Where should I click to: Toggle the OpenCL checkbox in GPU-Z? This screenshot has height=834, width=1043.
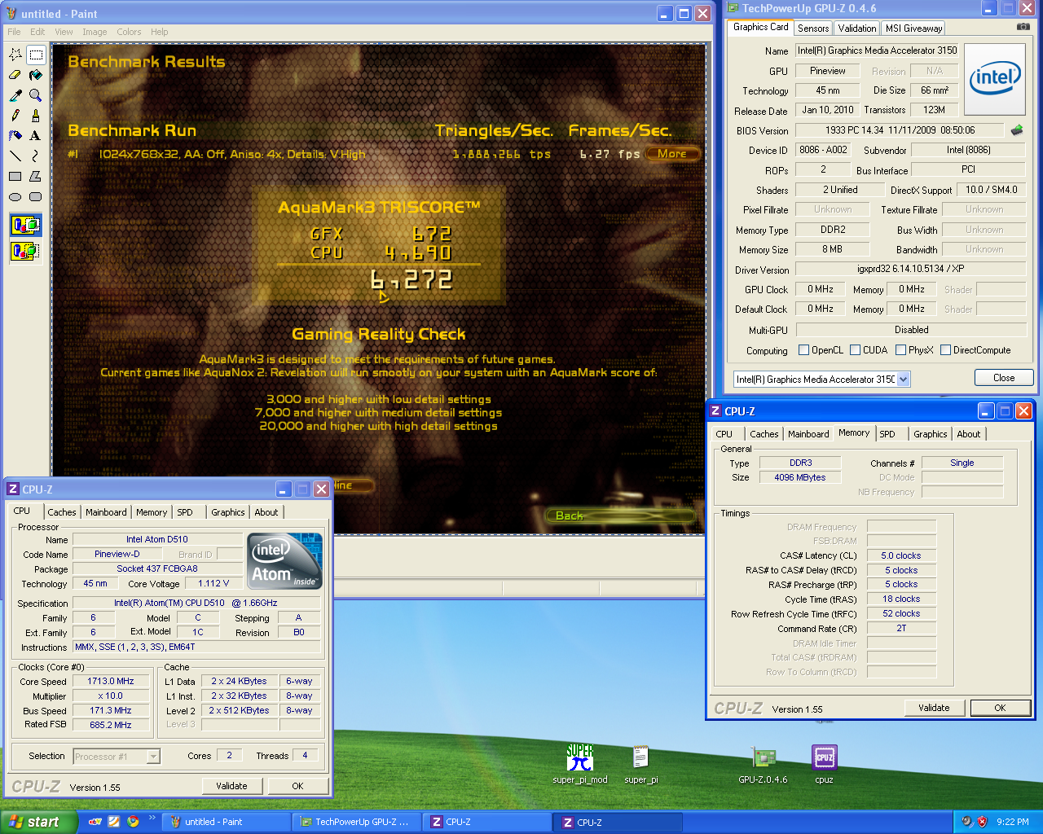point(804,350)
